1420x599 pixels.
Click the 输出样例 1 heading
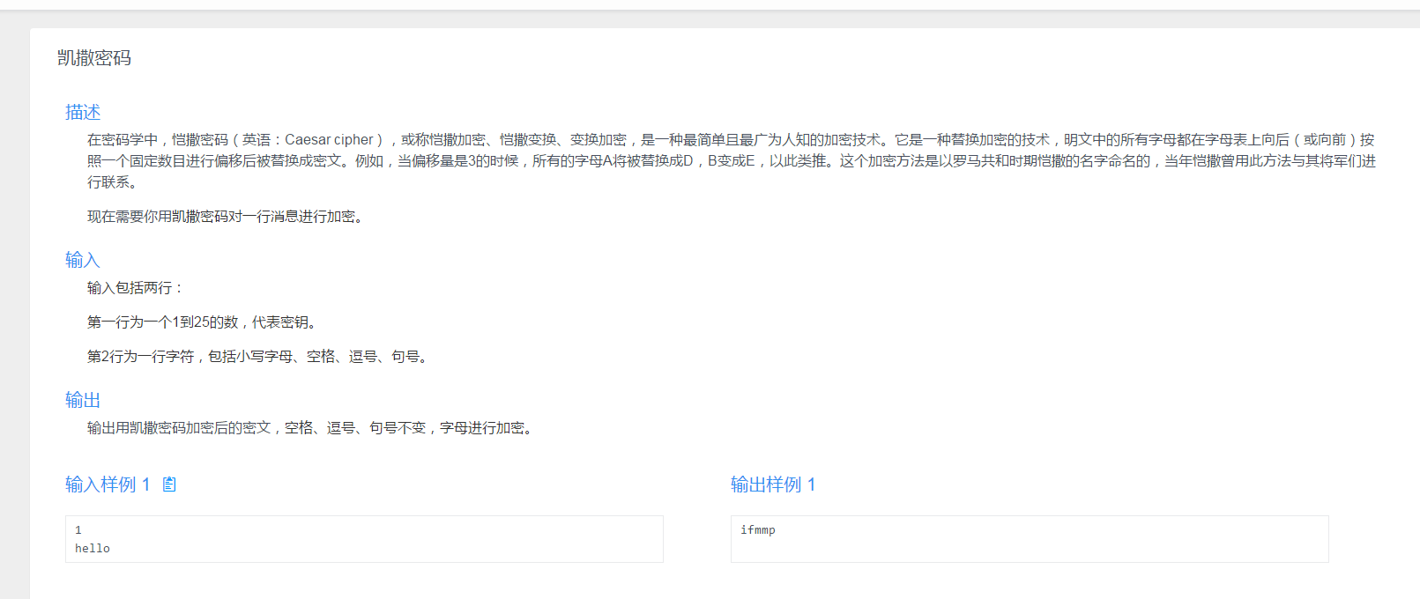coord(773,484)
